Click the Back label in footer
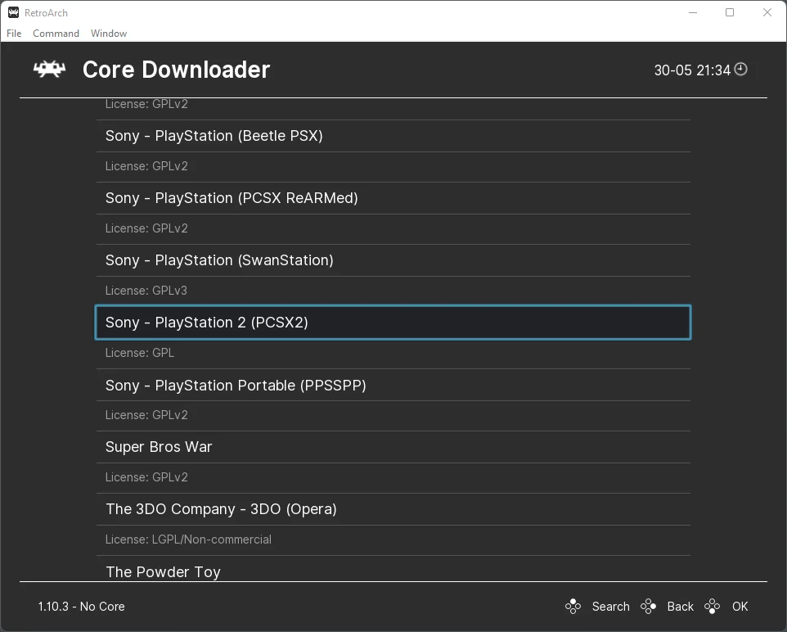This screenshot has height=632, width=787. coord(680,607)
